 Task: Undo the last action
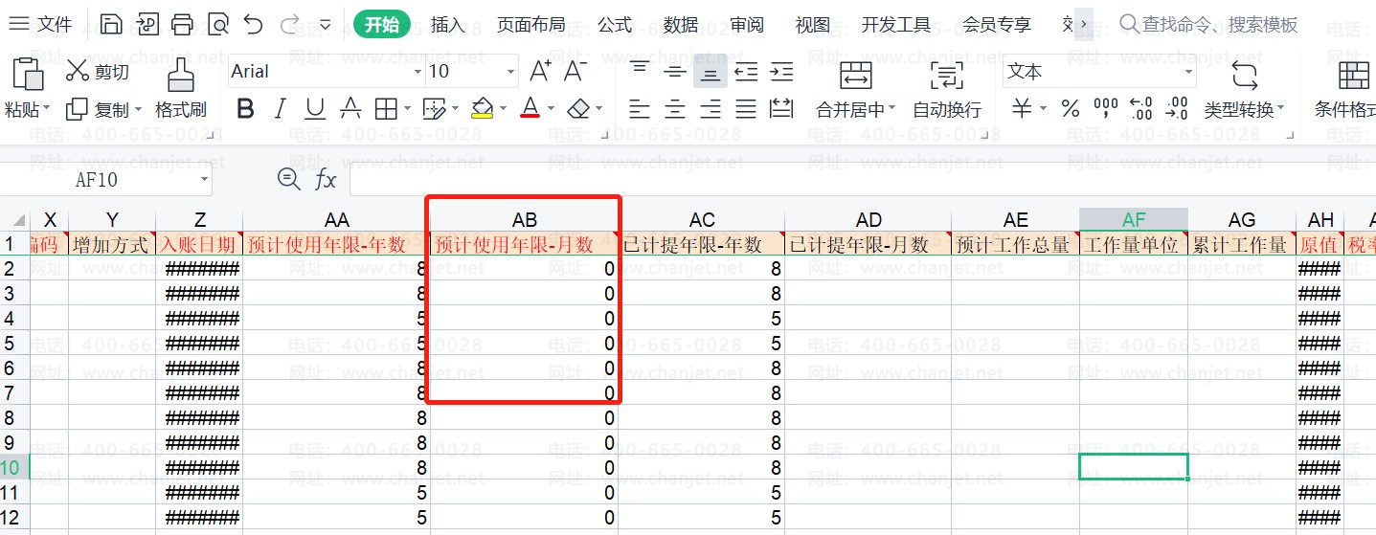tap(253, 25)
